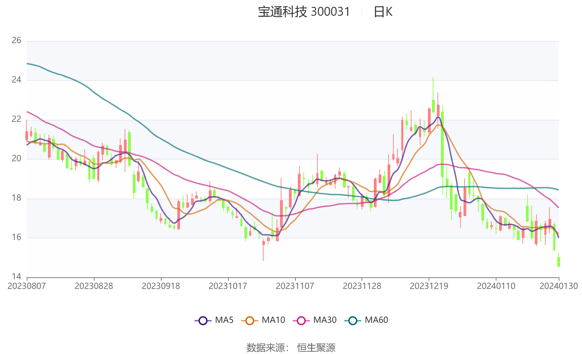The image size is (582, 354).
Task: Click the 14 price axis label
Action: (x=16, y=276)
